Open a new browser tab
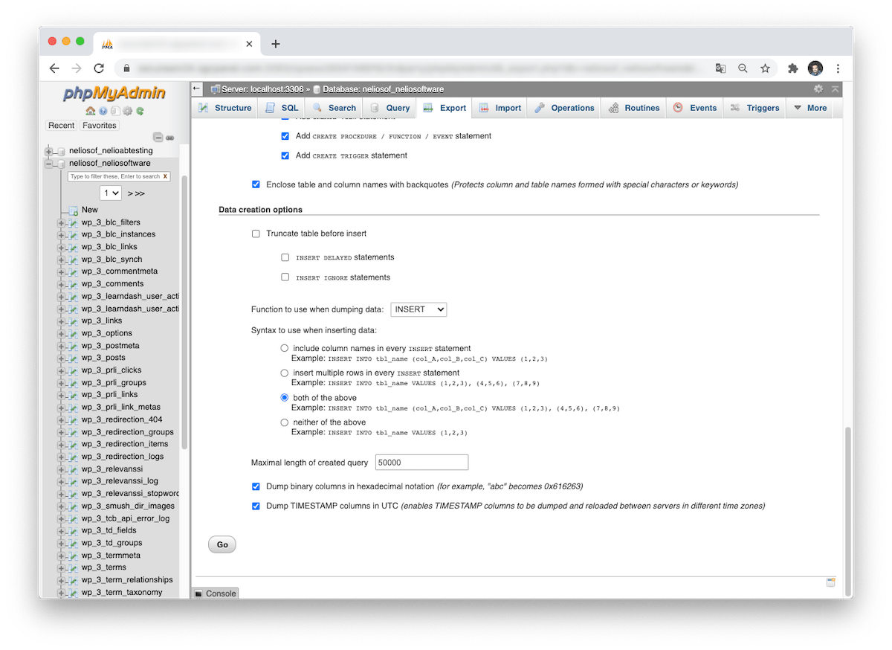Image resolution: width=892 pixels, height=650 pixels. click(x=276, y=44)
